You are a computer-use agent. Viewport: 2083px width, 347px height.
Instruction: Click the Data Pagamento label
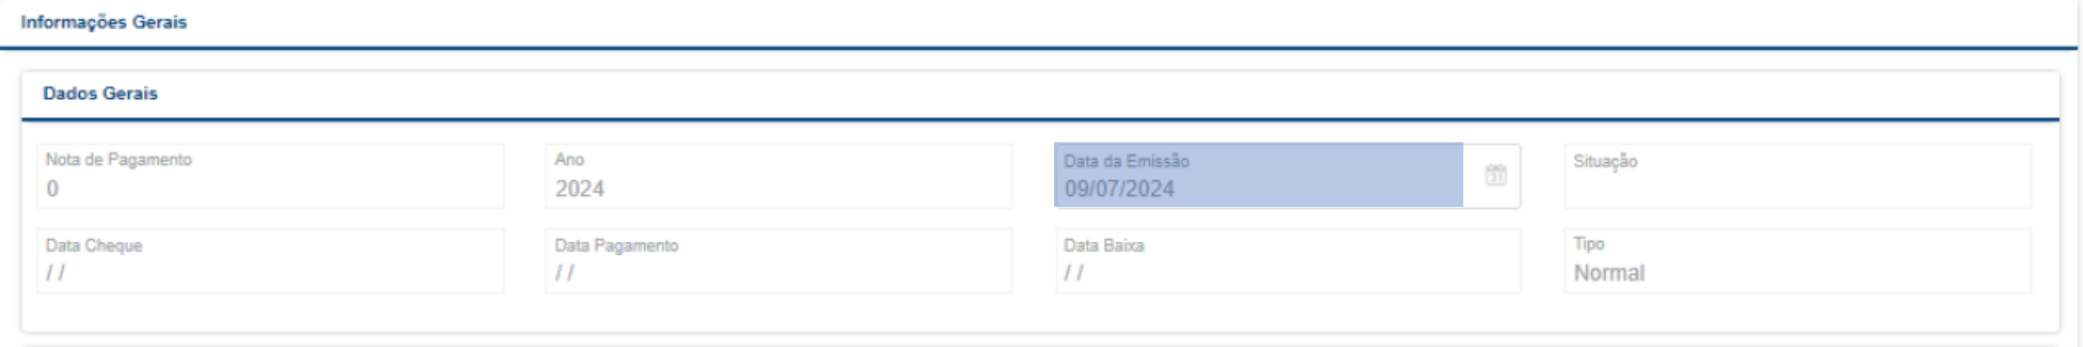tap(616, 245)
